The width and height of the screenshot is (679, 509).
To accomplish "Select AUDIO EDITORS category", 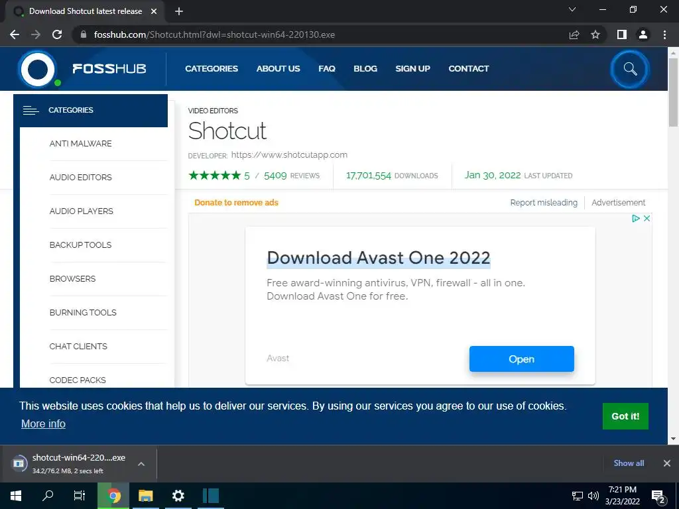I will click(80, 178).
